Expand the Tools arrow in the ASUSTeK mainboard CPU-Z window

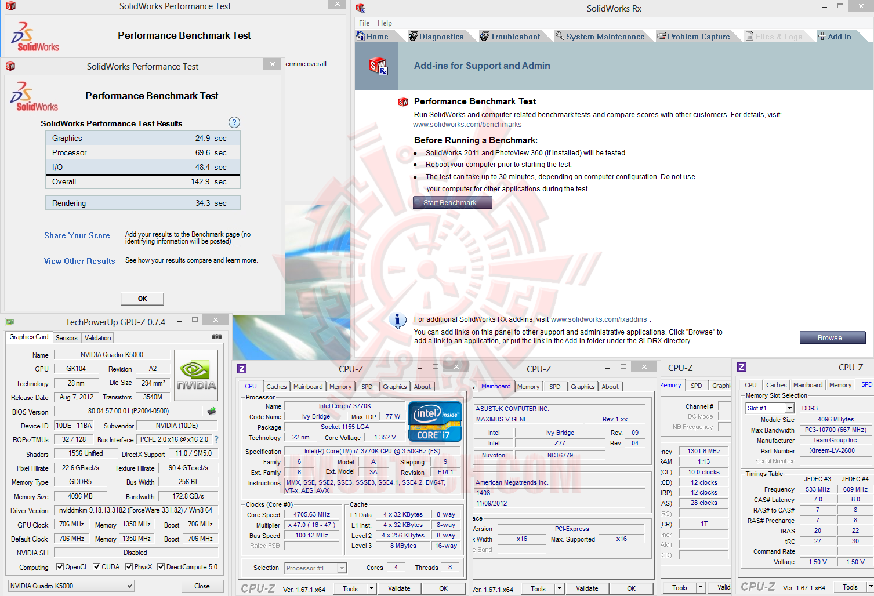click(x=559, y=588)
